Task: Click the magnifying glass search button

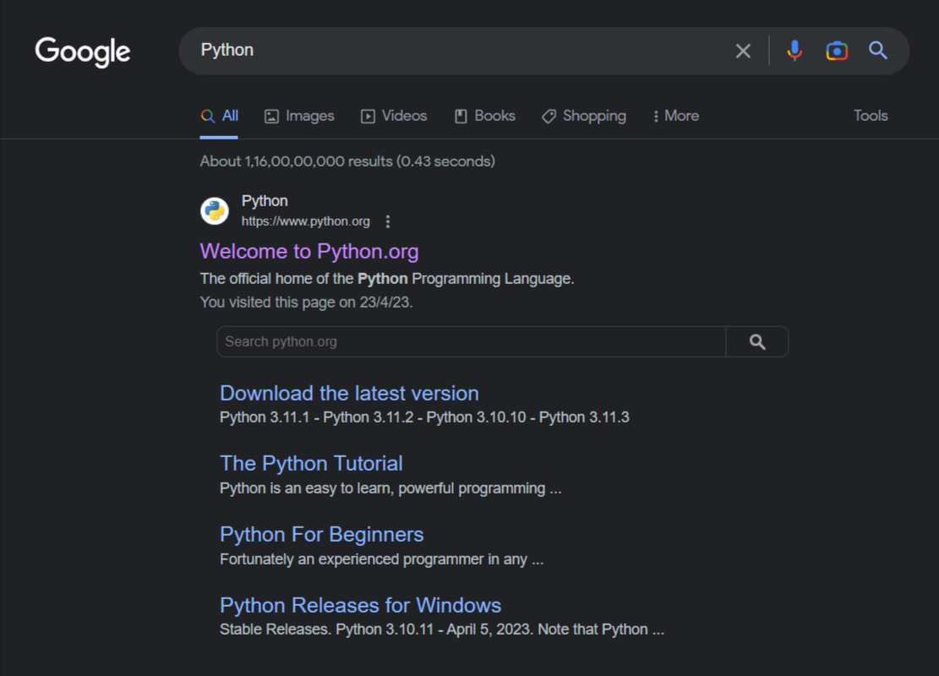Action: pyautogui.click(x=878, y=52)
